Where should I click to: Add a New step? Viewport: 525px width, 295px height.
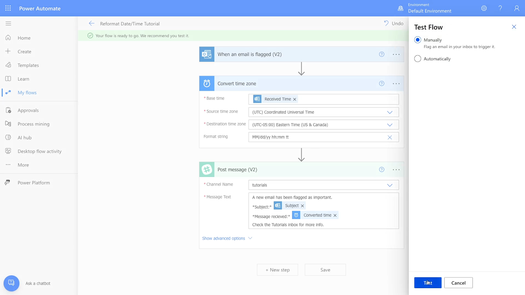278,270
